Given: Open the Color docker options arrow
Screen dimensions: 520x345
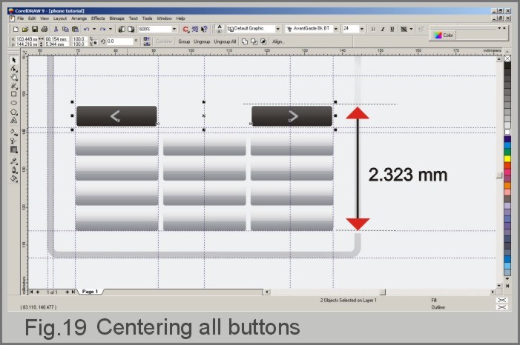Looking at the screenshot, I should click(499, 28).
